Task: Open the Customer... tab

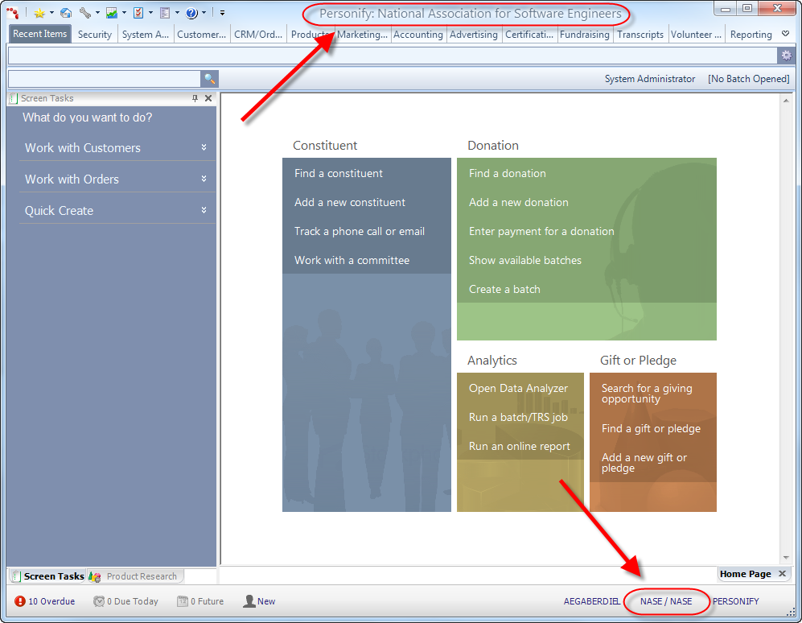Action: (202, 35)
